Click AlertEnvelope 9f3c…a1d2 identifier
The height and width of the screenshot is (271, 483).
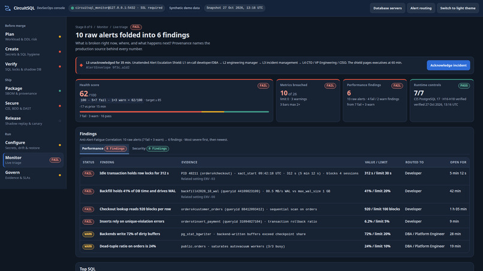coord(108,68)
